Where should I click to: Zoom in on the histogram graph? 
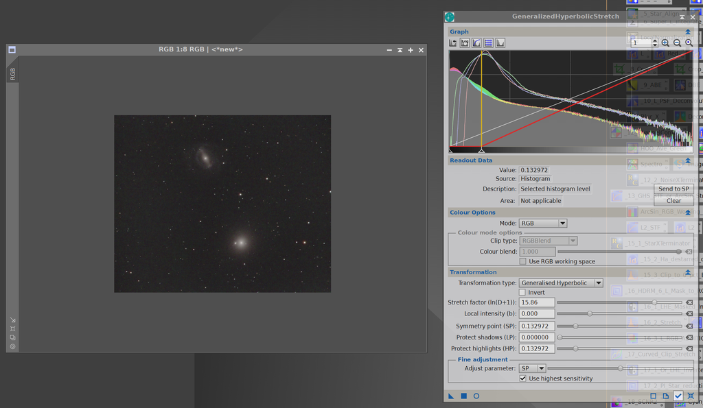[x=665, y=43]
